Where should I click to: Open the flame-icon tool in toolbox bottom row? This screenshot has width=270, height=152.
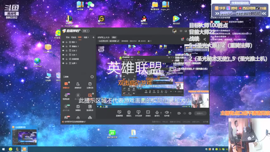tap(78, 118)
